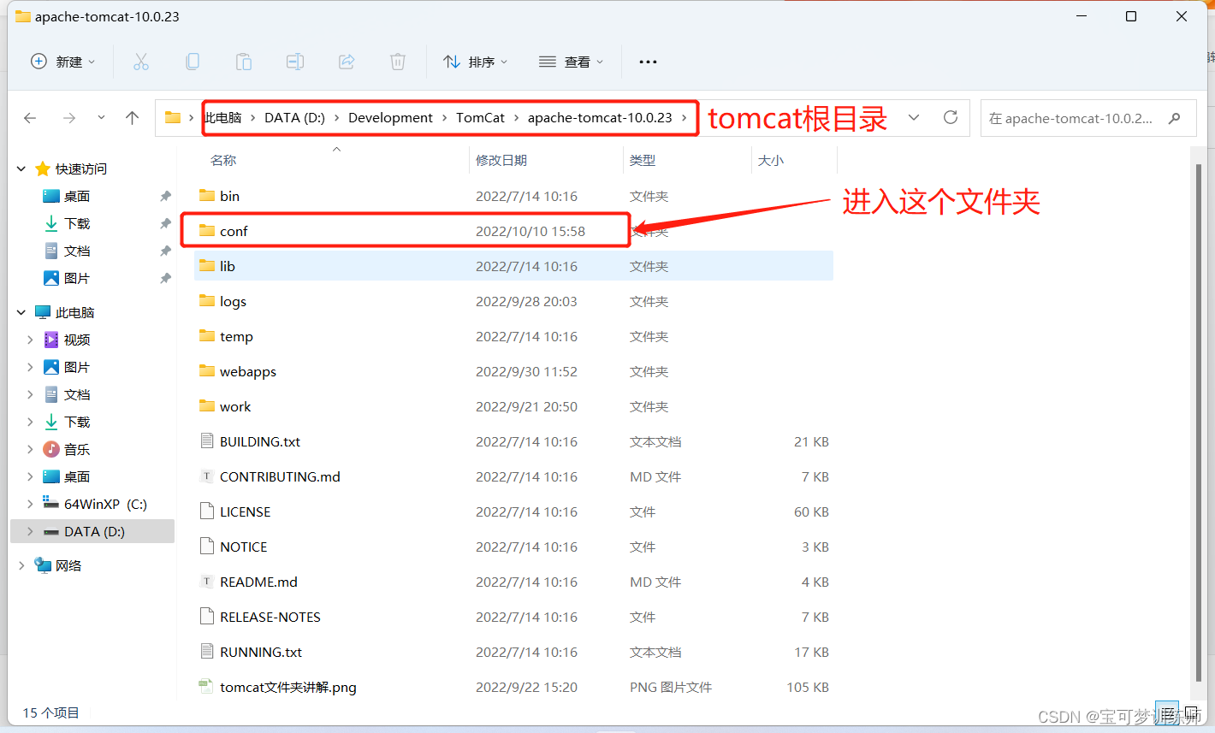Collapse the 此电脑 section in sidebar
1215x733 pixels.
pyautogui.click(x=20, y=311)
